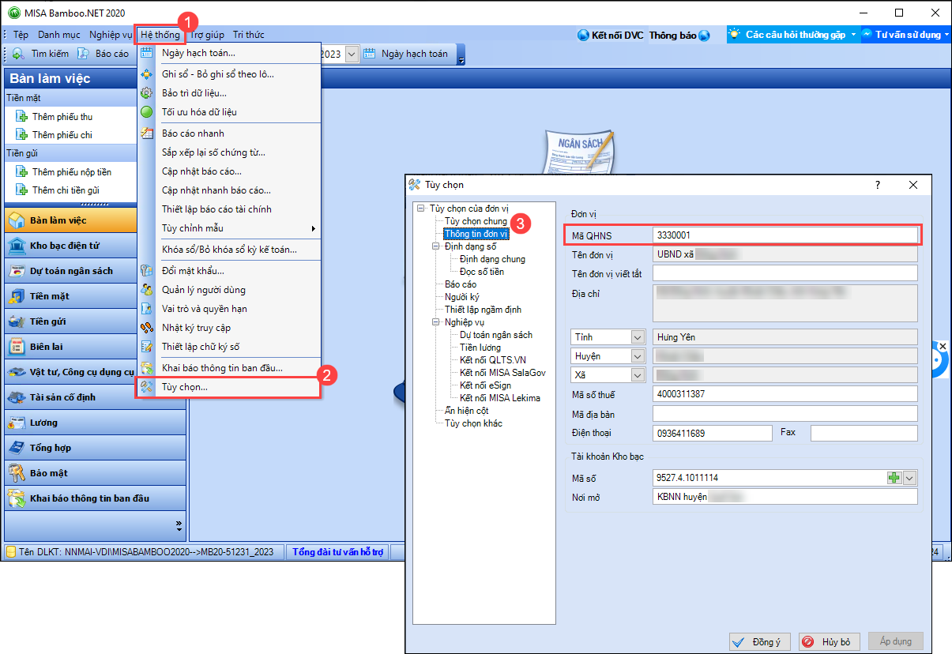Select Kết nối eSign in the options tree
Screen dimensions: 952x654
[x=487, y=385]
